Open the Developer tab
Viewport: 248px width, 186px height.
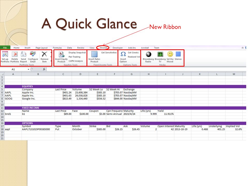tap(118, 48)
